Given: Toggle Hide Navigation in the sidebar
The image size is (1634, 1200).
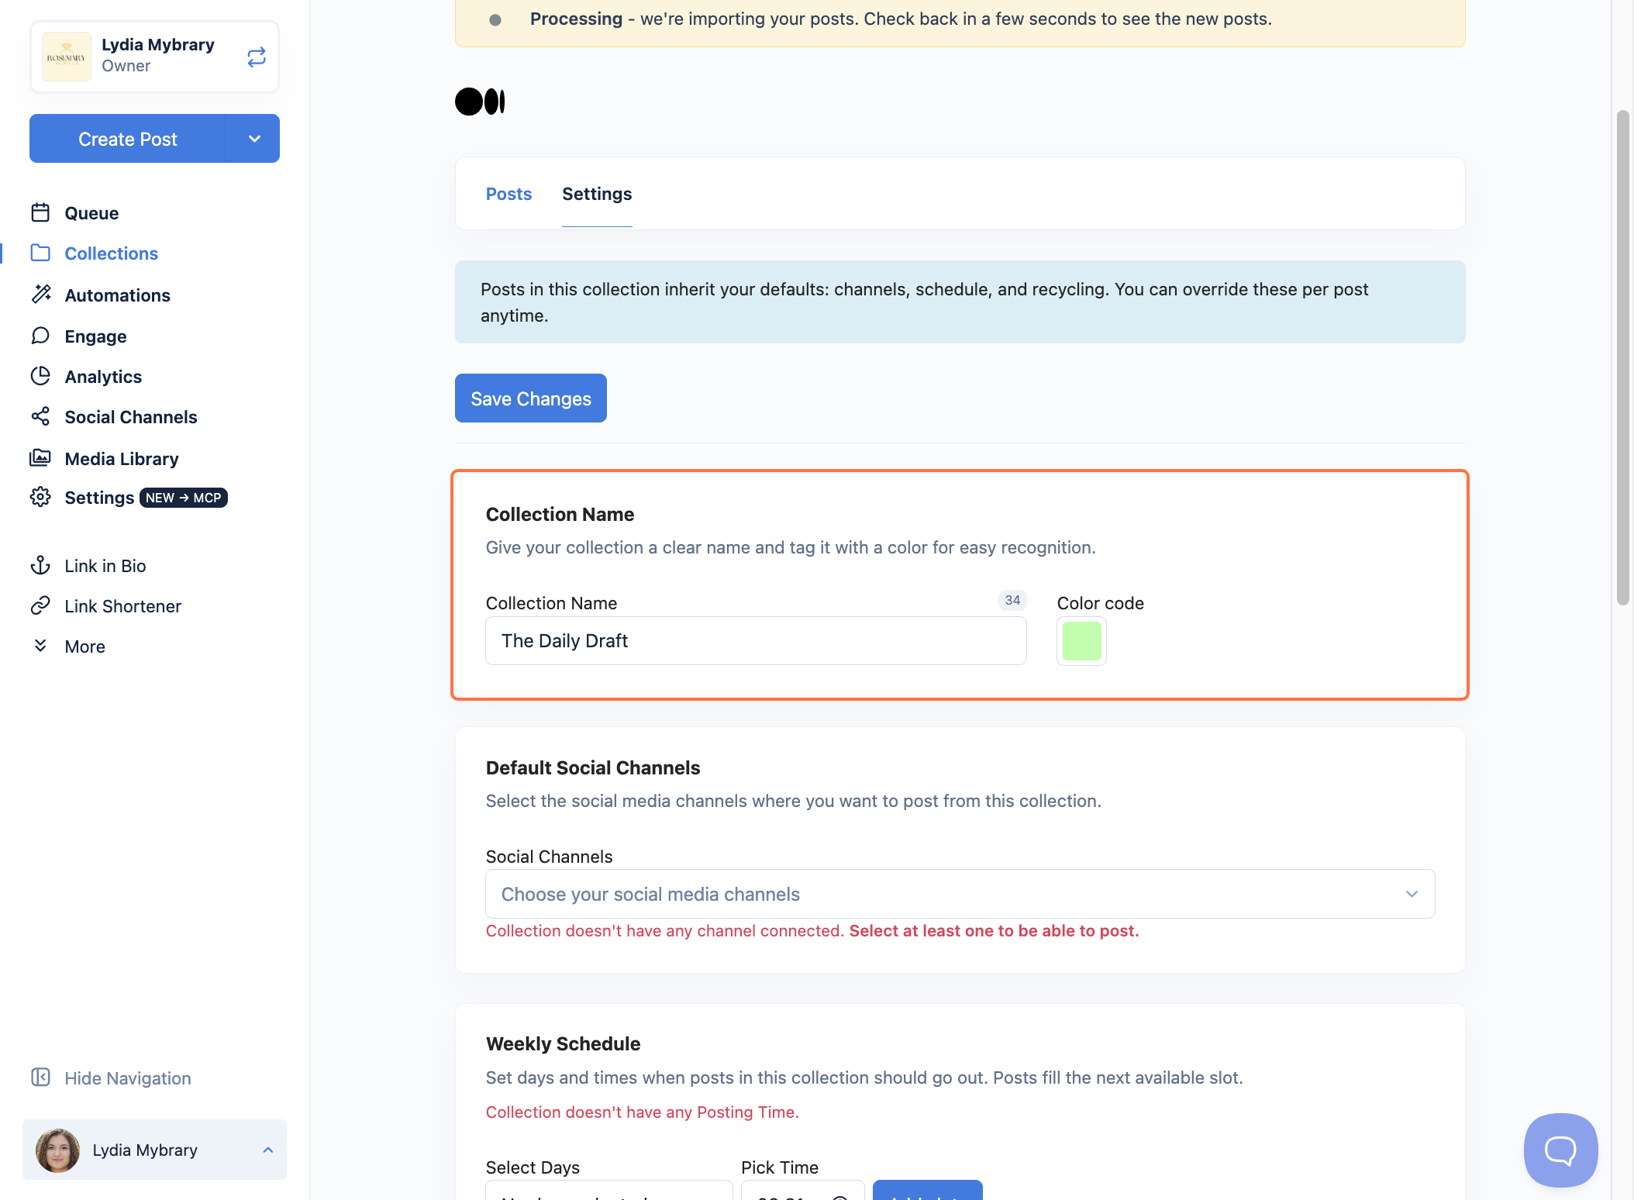Looking at the screenshot, I should [x=111, y=1078].
